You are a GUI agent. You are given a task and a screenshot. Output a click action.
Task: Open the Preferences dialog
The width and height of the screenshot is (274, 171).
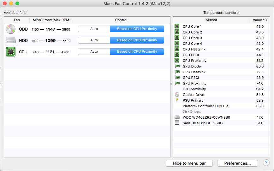237,163
